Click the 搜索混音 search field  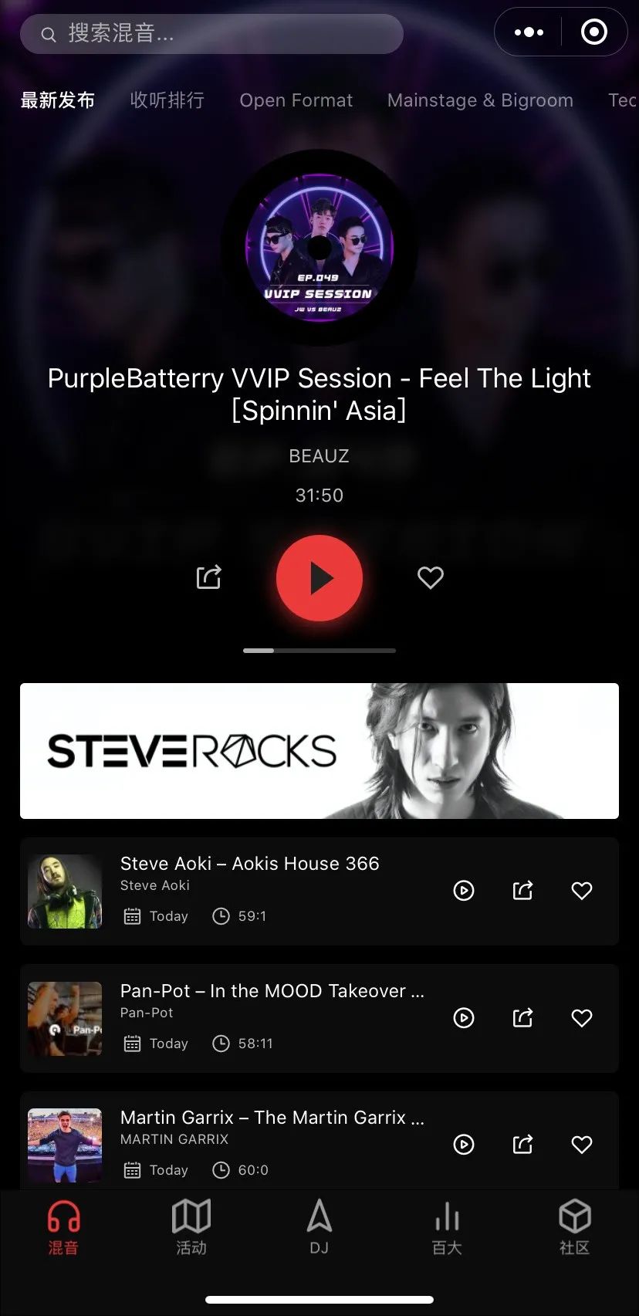211,34
